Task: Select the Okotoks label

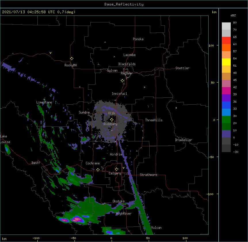Action: [x=119, y=201]
